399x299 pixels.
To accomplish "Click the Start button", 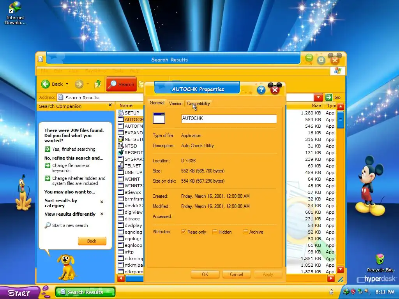I will [x=19, y=292].
